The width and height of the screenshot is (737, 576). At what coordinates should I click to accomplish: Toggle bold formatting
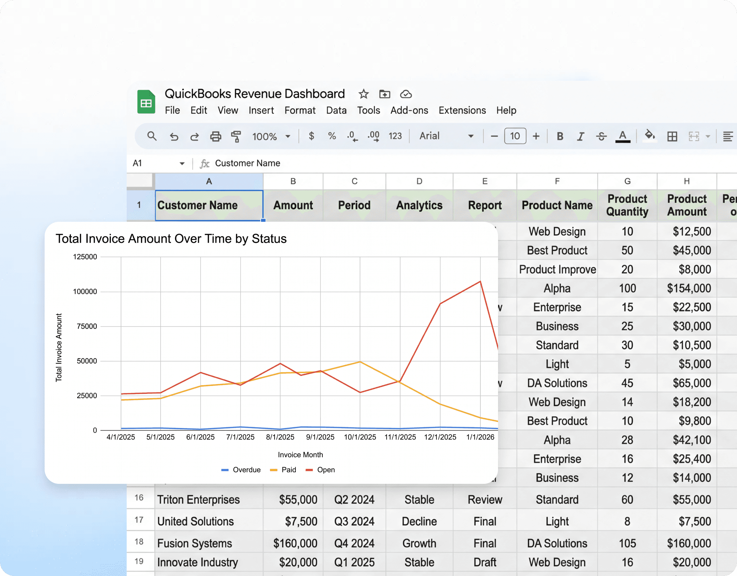[560, 136]
